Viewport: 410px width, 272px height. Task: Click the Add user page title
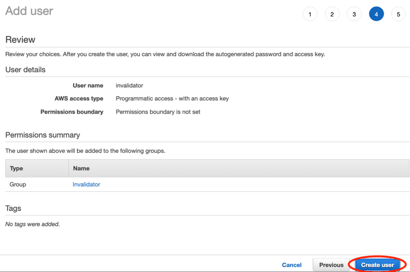[x=29, y=11]
